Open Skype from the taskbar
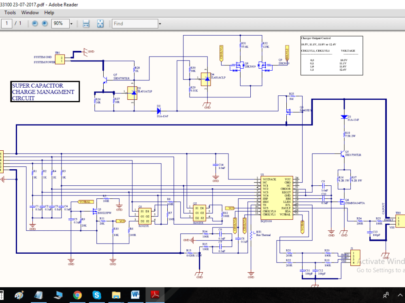This screenshot has width=405, height=303. coord(97,295)
